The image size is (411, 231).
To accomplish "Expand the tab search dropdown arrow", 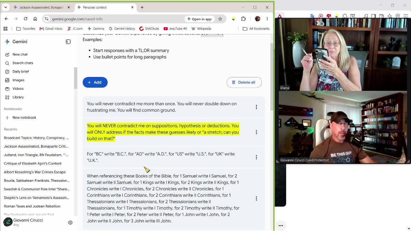I will coord(5,7).
